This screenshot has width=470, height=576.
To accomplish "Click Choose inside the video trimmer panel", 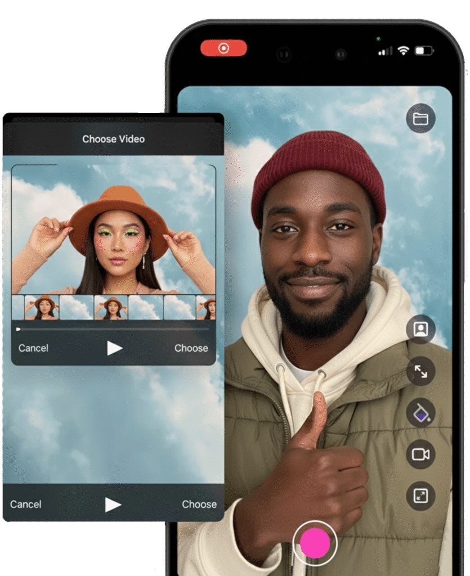I will (191, 348).
